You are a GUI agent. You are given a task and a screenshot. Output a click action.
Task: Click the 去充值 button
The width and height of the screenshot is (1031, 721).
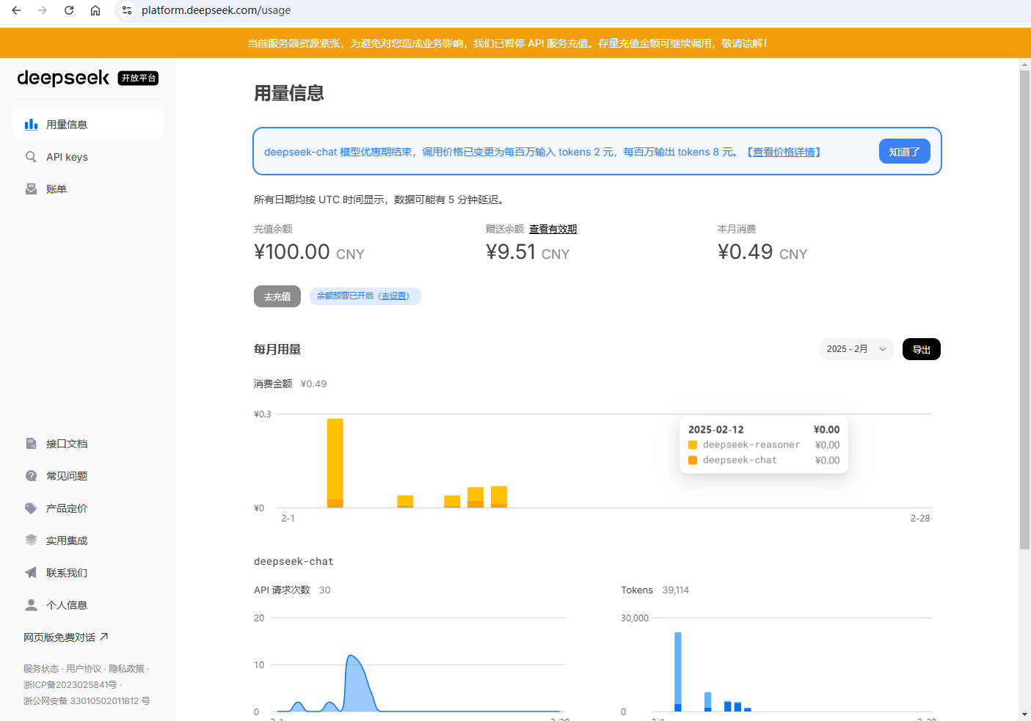click(x=277, y=296)
